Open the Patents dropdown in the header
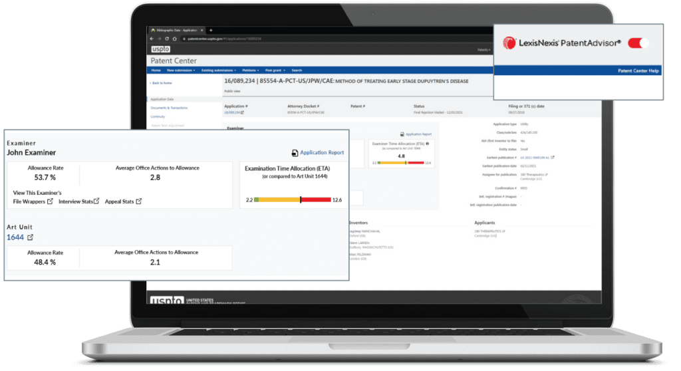The image size is (681, 371). (x=484, y=50)
